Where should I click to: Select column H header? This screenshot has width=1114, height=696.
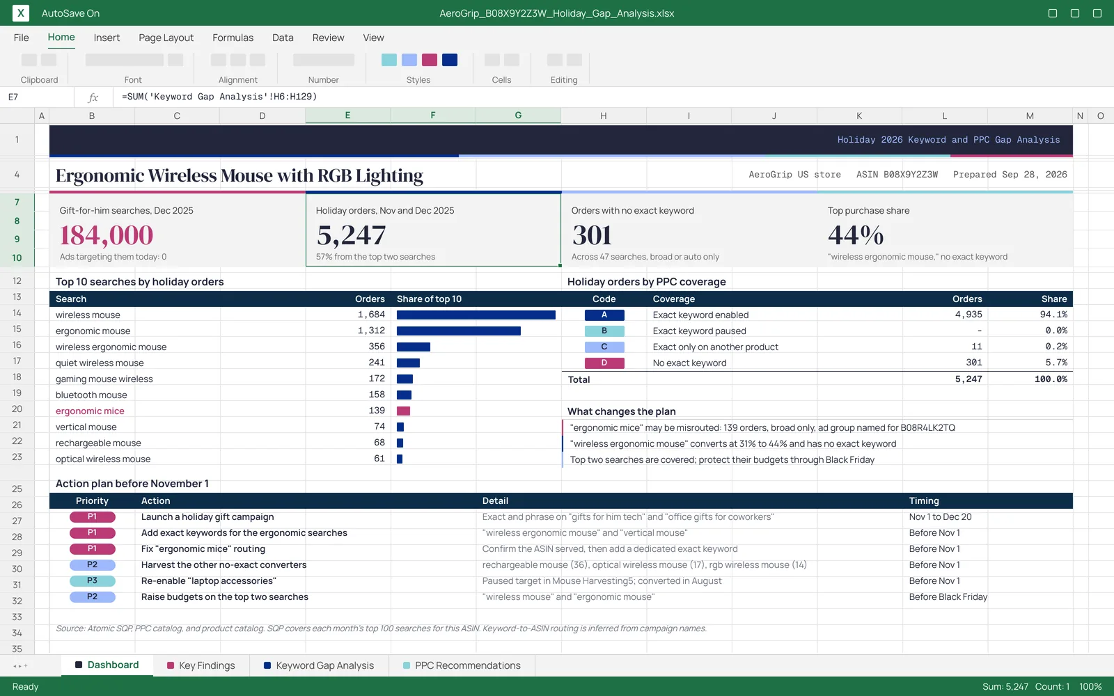pyautogui.click(x=604, y=116)
